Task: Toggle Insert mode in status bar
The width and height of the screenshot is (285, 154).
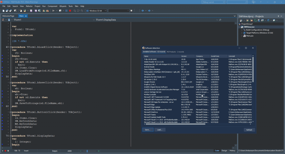Action: [26, 151]
